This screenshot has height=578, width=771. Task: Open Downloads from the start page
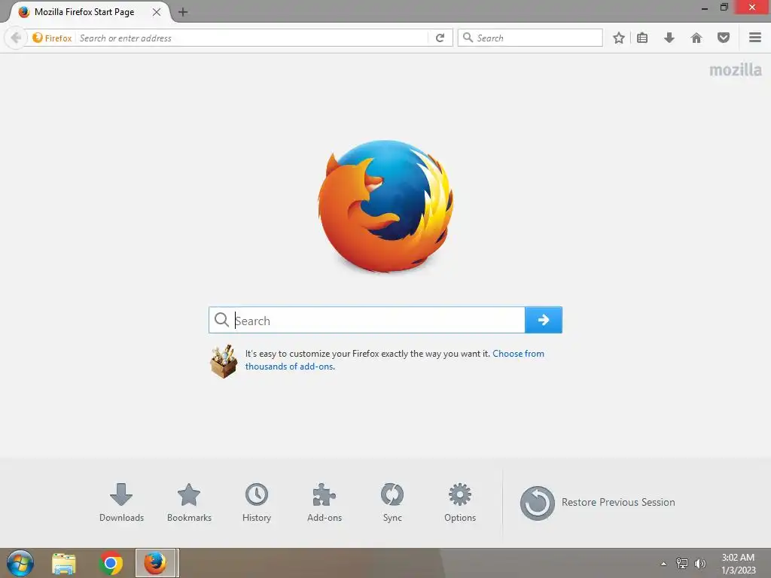(x=121, y=502)
